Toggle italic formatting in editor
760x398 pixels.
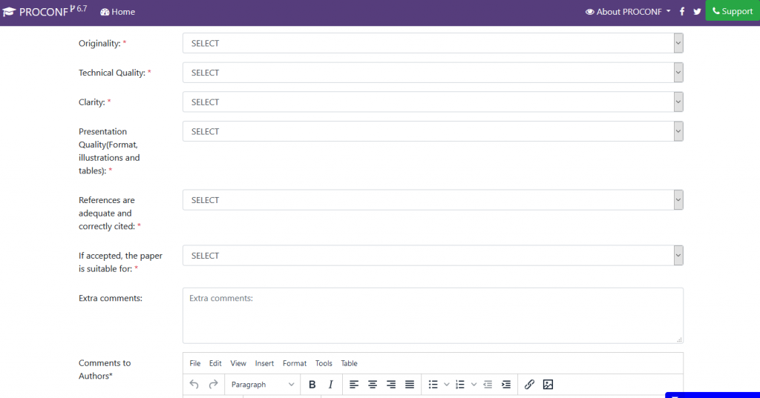pyautogui.click(x=330, y=385)
